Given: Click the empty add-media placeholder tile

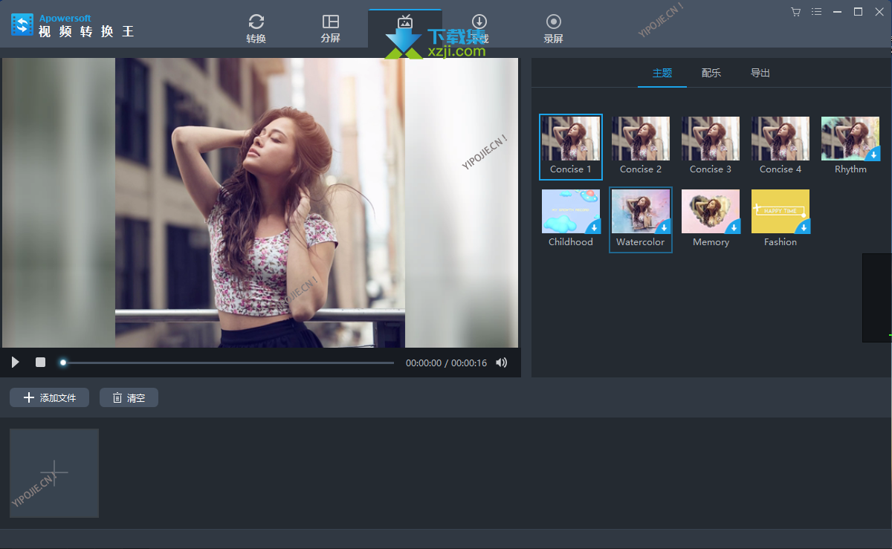Looking at the screenshot, I should (54, 473).
